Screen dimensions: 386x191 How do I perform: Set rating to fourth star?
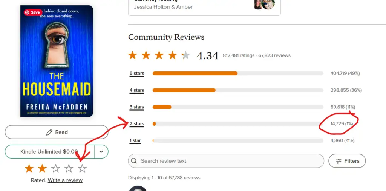click(69, 169)
